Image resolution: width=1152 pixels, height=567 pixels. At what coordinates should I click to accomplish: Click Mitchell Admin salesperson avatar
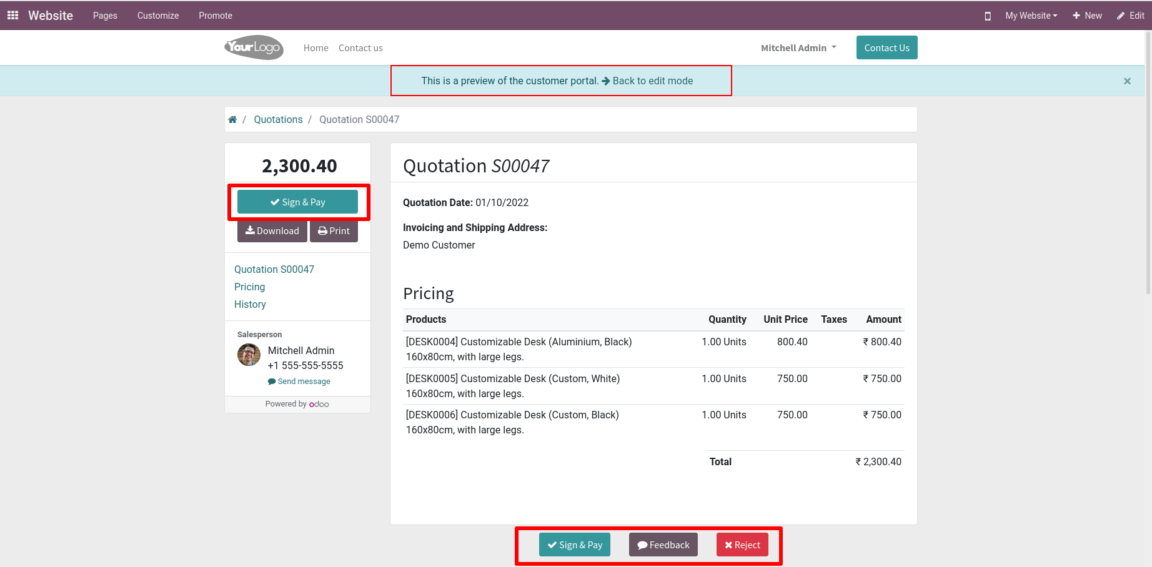coord(249,355)
